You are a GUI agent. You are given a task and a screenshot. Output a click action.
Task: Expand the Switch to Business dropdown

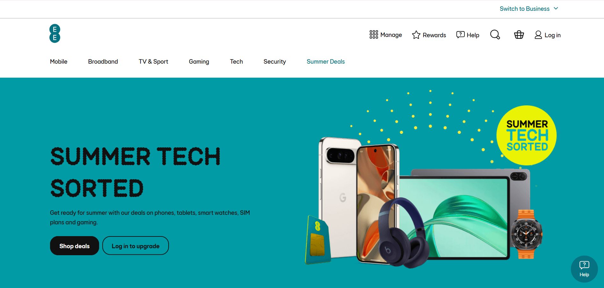pos(529,9)
